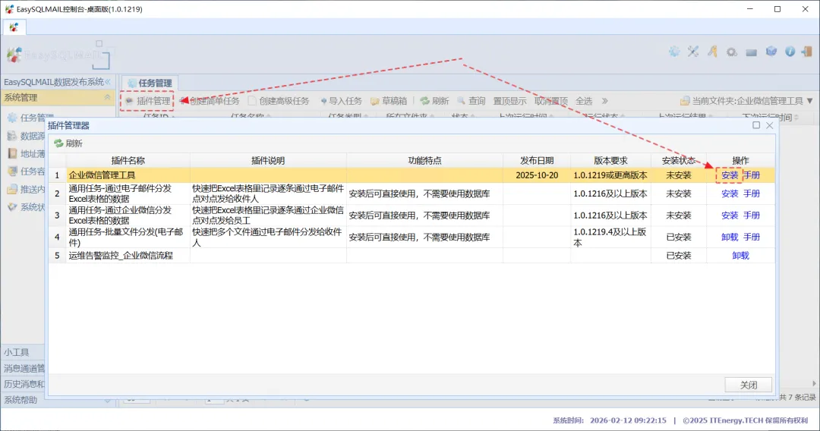Screen dimensions: 820x431
Task: Click the blue gear icon in top-right toolbar
Action: 674,51
